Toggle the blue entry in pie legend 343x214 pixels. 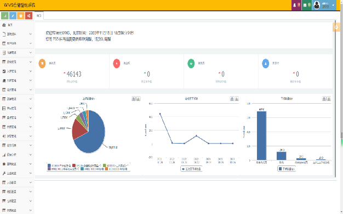[x=59, y=165]
